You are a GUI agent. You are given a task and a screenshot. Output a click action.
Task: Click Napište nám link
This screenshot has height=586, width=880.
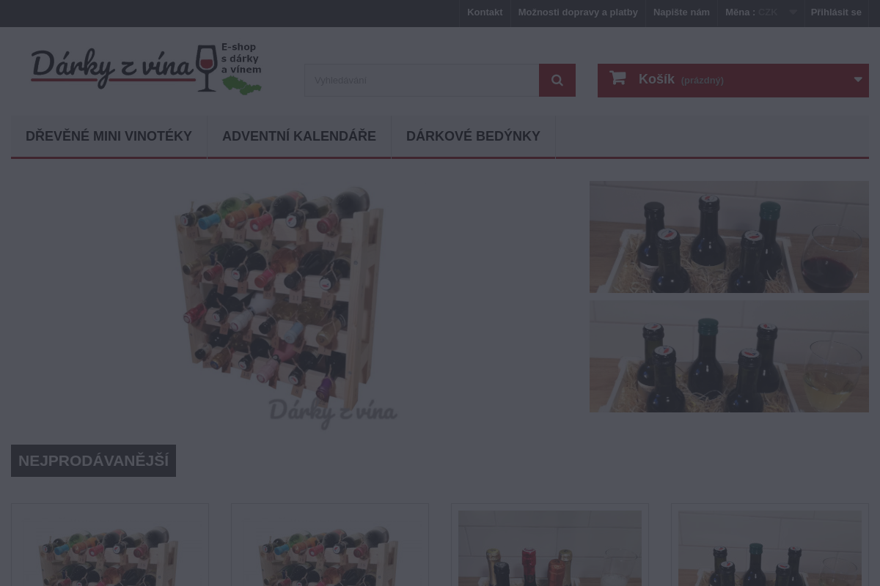point(681,12)
